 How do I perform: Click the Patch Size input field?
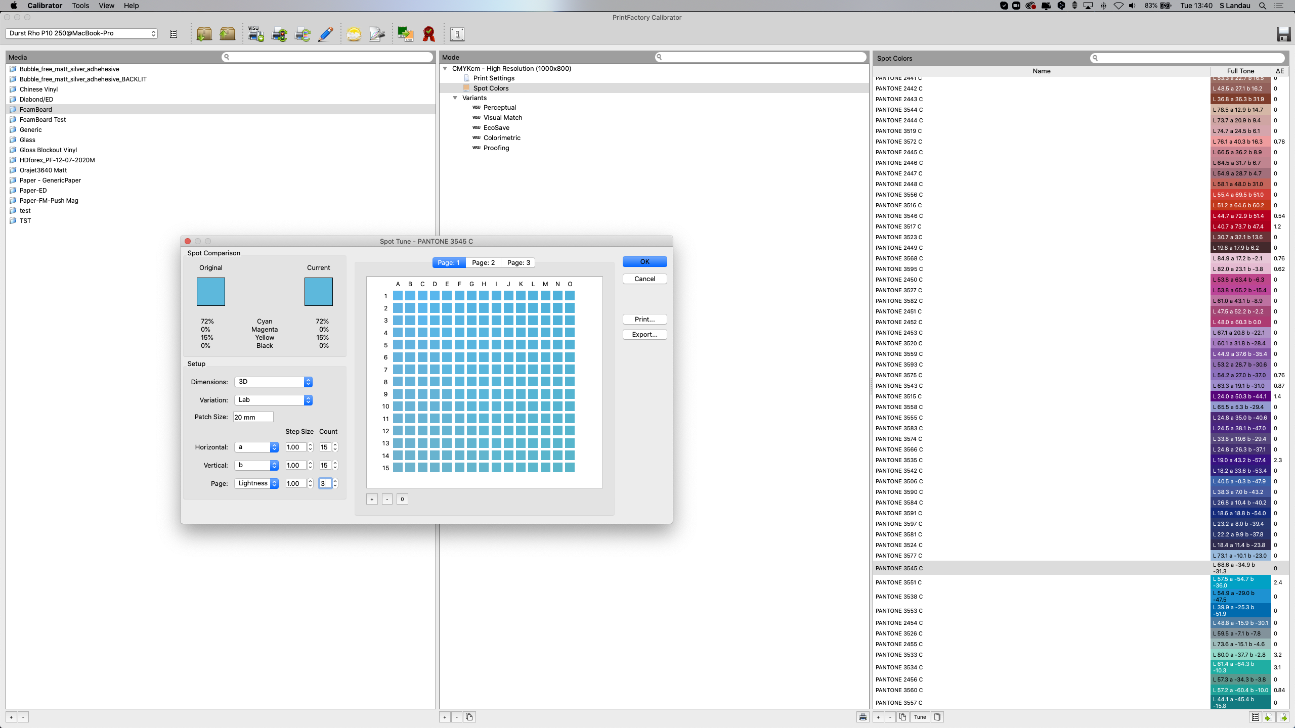click(x=253, y=417)
